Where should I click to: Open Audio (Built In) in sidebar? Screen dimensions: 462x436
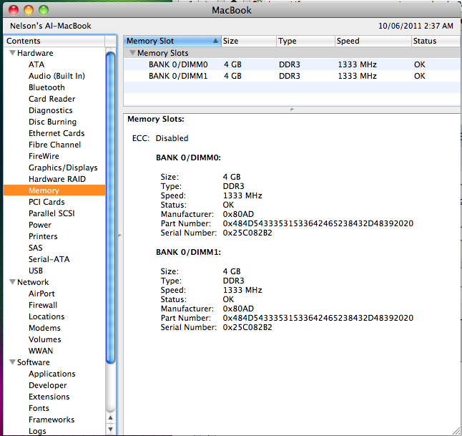tap(56, 76)
